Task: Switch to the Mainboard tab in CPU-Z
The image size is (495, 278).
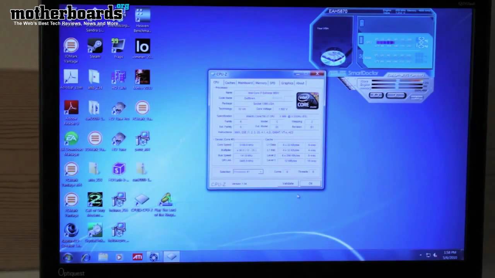Action: coord(245,83)
